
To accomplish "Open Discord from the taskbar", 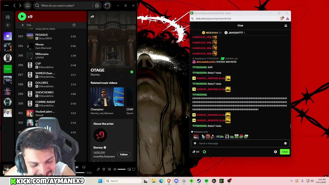I will click(176, 181).
